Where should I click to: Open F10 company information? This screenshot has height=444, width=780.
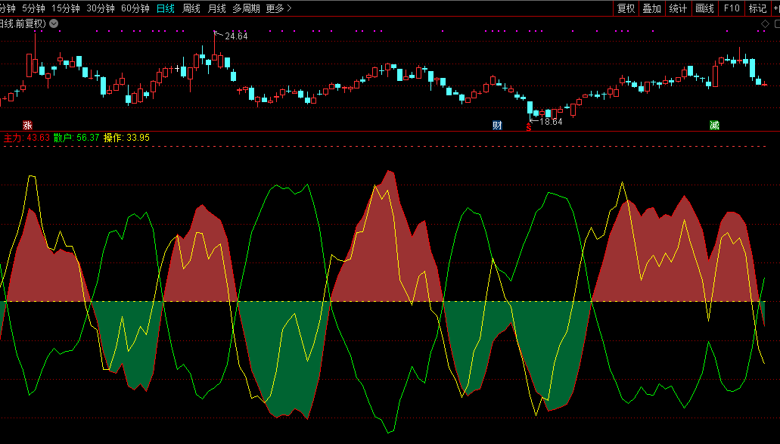tap(731, 8)
